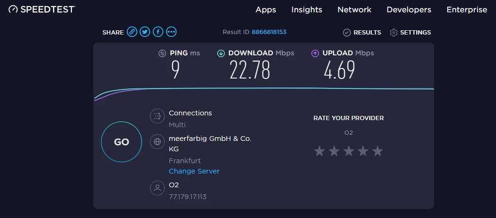
Task: Click the Connections mode icon
Action: 157,116
